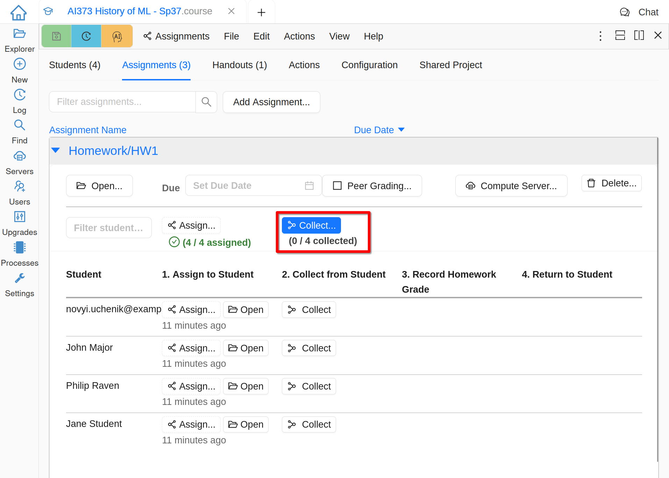Open the Upgrades sidebar icon
Viewport: 669px width, 478px height.
20,217
